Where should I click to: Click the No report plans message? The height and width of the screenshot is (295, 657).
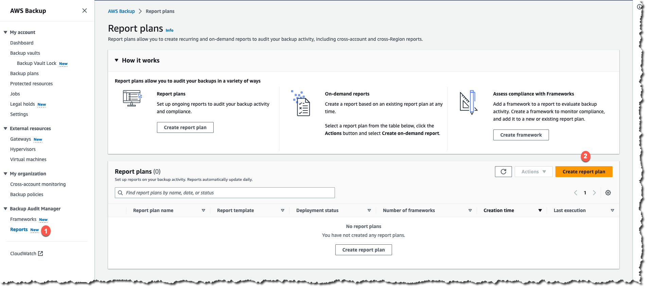tap(363, 226)
